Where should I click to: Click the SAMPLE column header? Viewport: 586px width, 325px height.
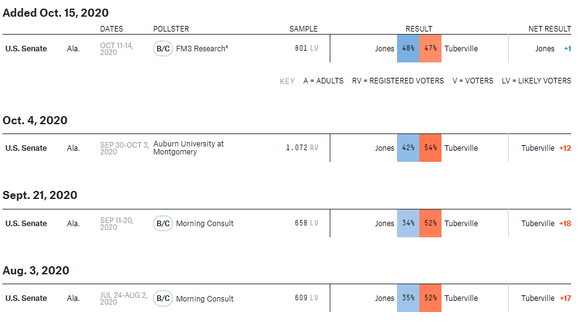pos(303,29)
